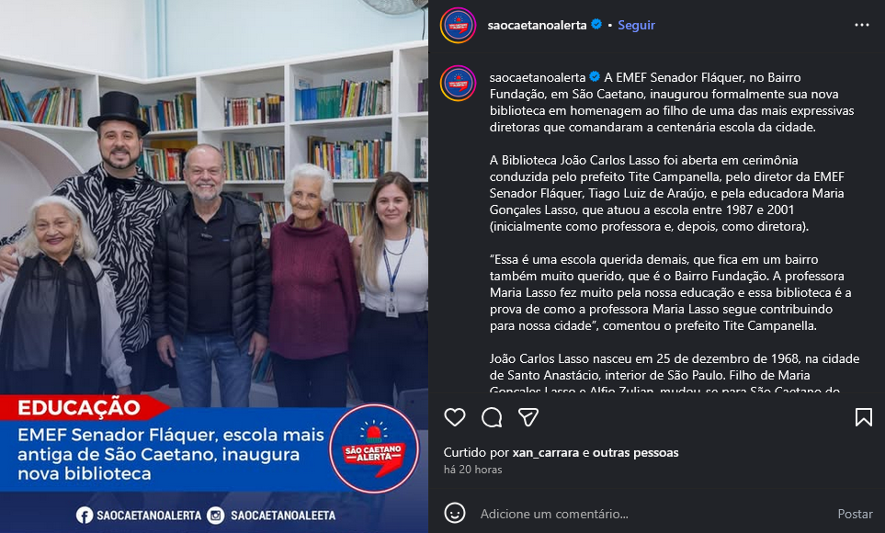Image resolution: width=885 pixels, height=533 pixels.
Task: Open comments via the speech bubble icon
Action: point(492,417)
